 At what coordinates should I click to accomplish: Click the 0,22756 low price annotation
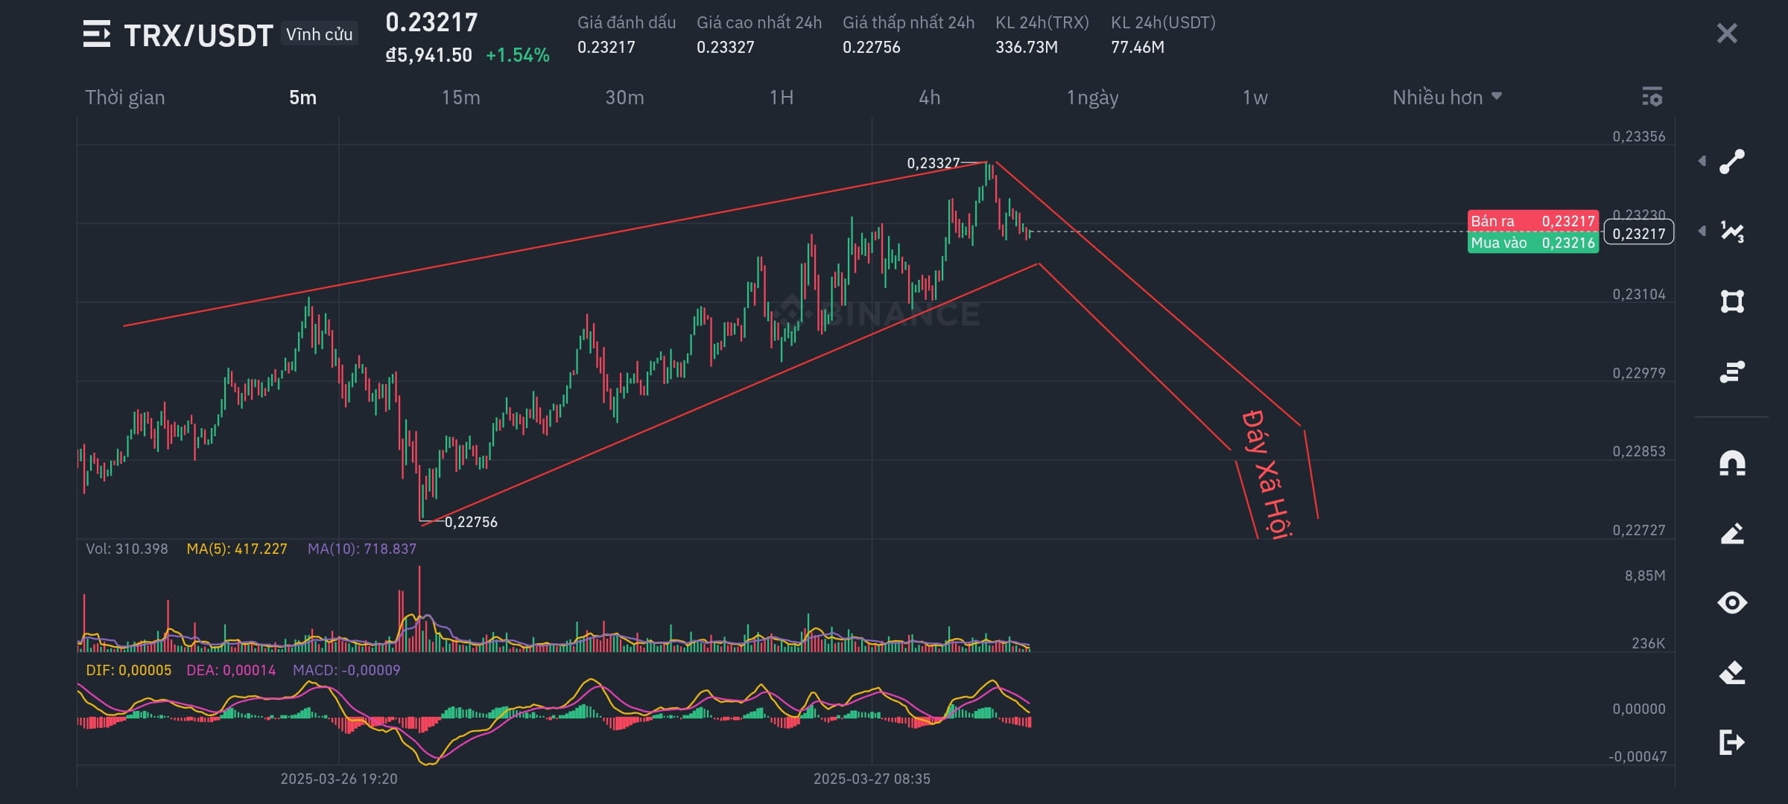[471, 522]
